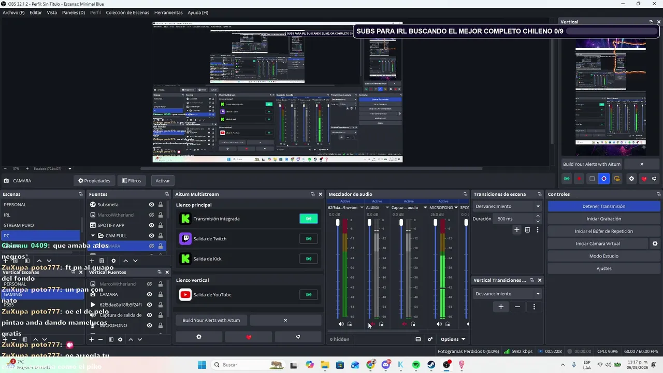Remove the vertical transition with minus button
The width and height of the screenshot is (663, 373).
coord(517,307)
